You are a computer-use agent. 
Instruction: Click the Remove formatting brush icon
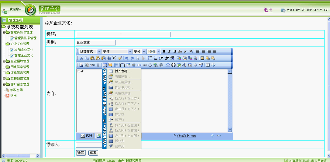(120, 58)
